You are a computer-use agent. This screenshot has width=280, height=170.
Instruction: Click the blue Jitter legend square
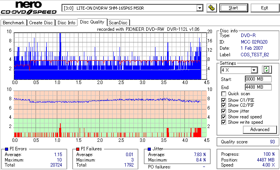[x=149, y=149]
